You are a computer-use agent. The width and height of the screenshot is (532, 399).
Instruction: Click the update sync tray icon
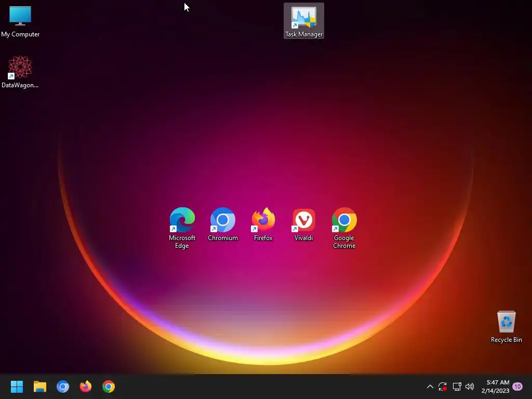pos(443,387)
